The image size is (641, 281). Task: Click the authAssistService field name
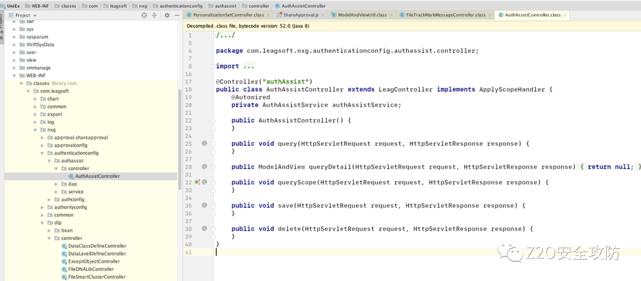click(366, 105)
